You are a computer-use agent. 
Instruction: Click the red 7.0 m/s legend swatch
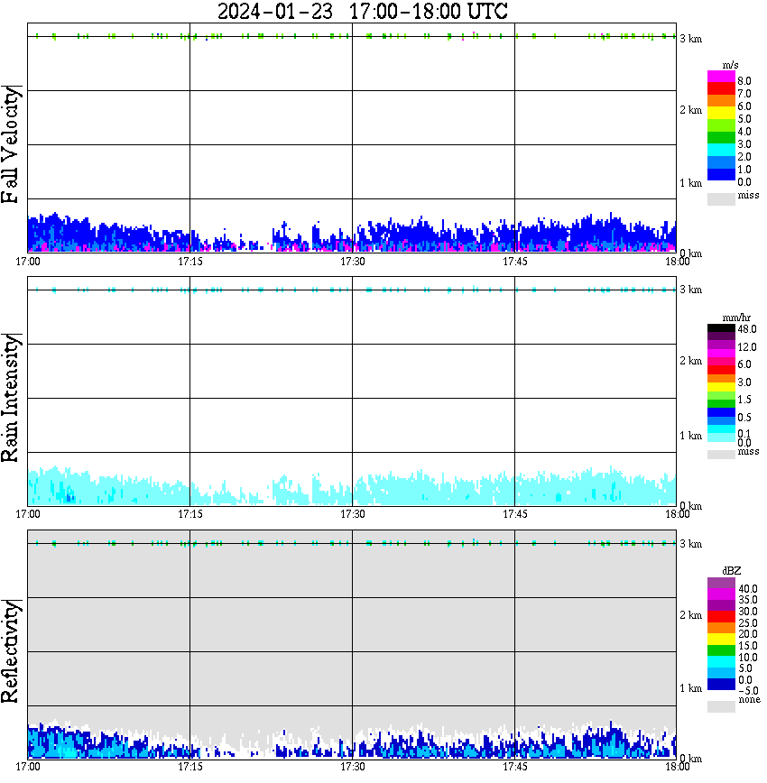pos(721,89)
